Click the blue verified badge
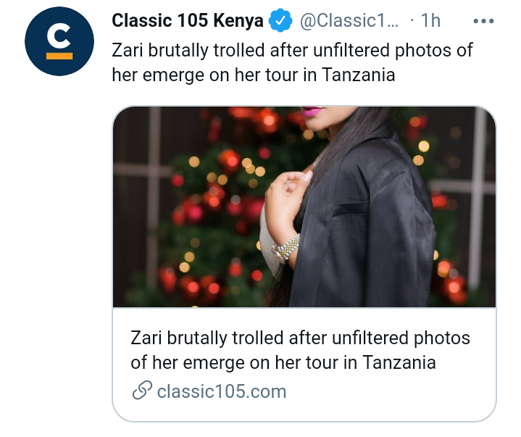The height and width of the screenshot is (437, 521). tap(280, 20)
